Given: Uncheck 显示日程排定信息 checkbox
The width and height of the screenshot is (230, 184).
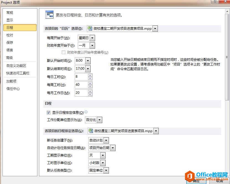Looking at the screenshot, I should point(48,113).
